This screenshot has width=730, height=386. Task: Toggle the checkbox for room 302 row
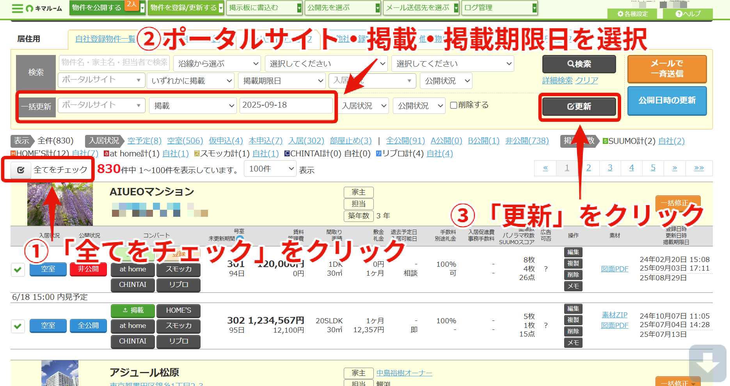pyautogui.click(x=18, y=326)
